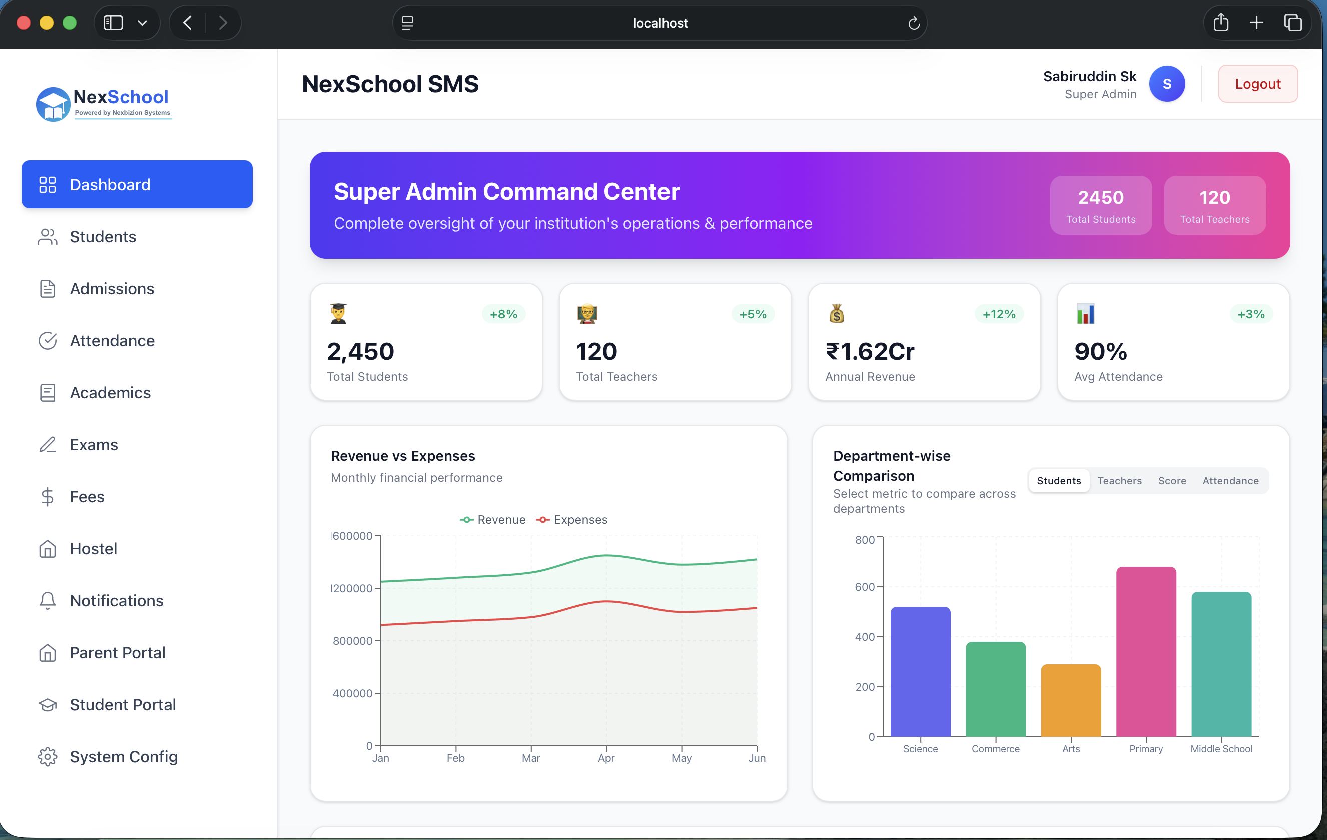The width and height of the screenshot is (1327, 840).
Task: Open the Student Portal link
Action: 137,704
